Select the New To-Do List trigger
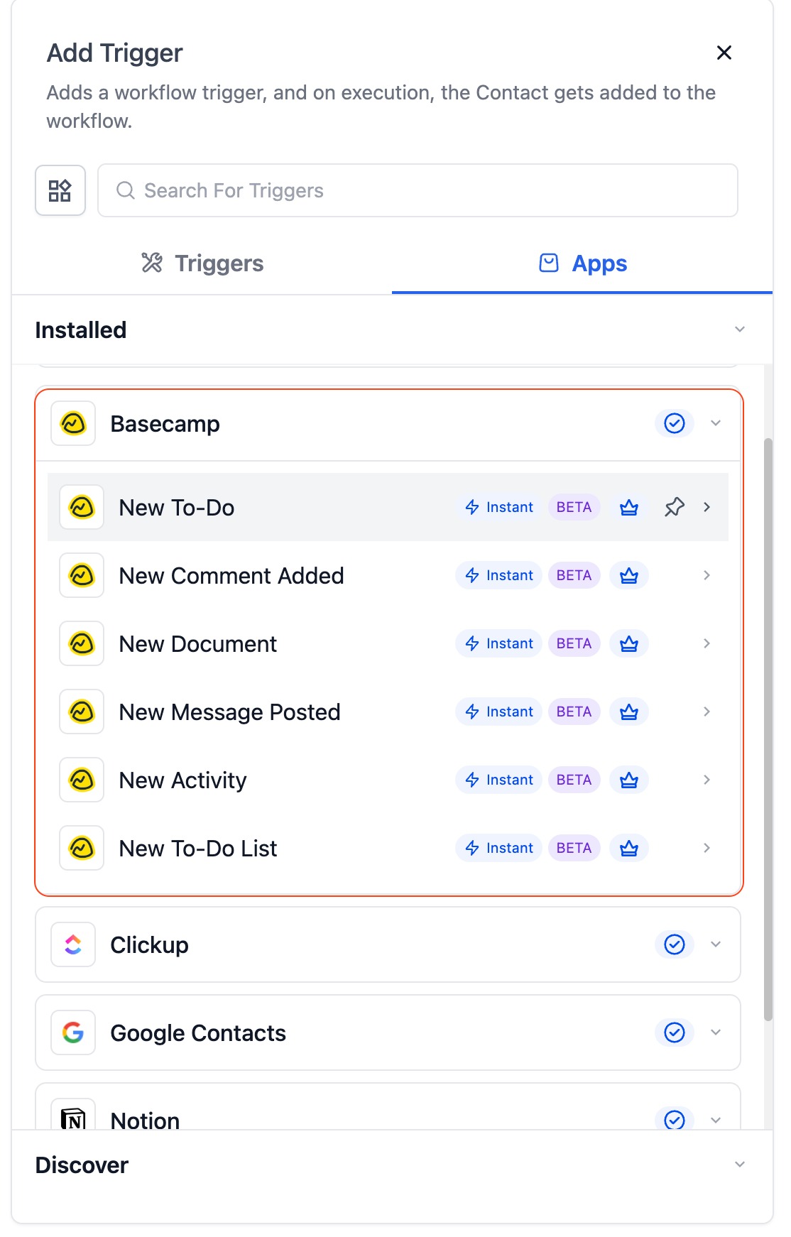 [388, 848]
